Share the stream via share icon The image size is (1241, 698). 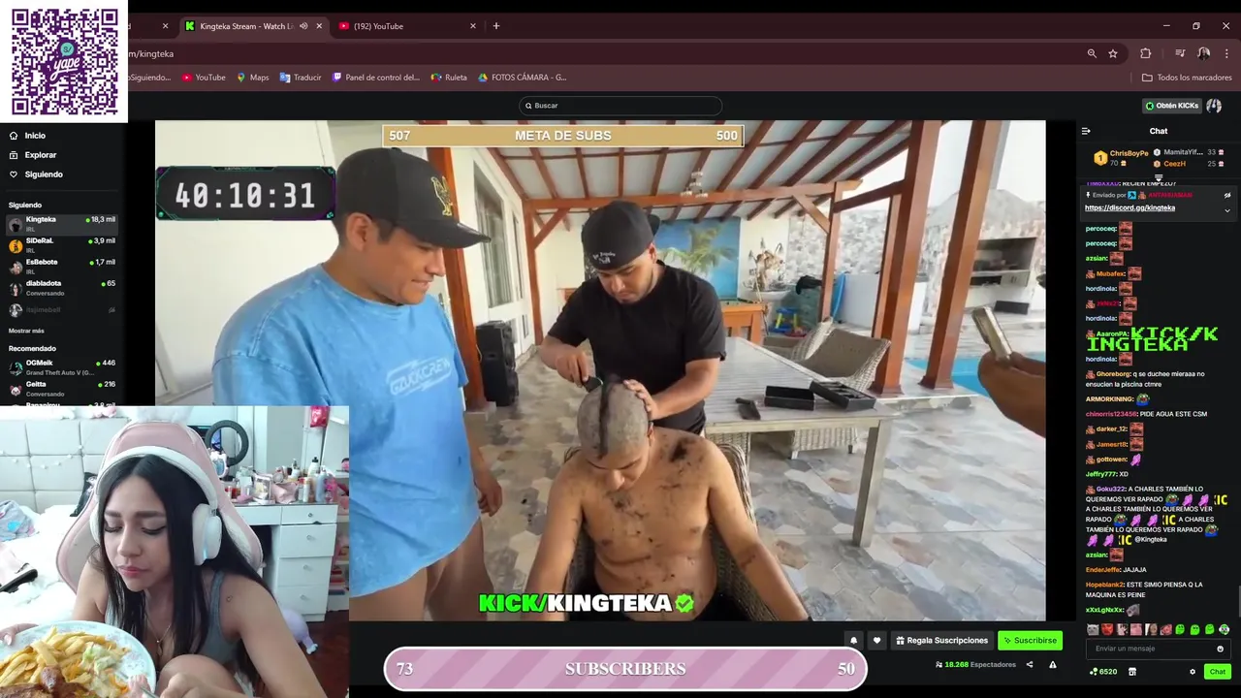click(1030, 665)
